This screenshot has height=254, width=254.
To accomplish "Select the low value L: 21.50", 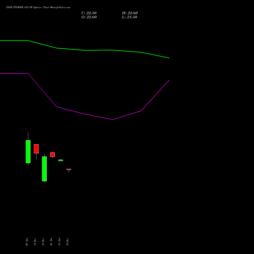I will 130,17.
